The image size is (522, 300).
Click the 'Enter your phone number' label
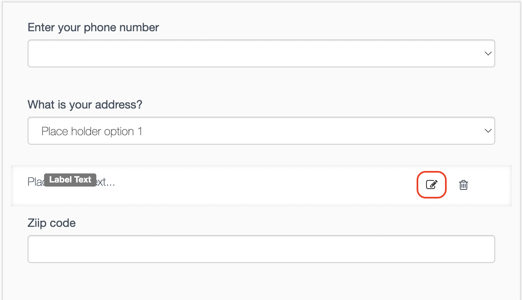[93, 27]
